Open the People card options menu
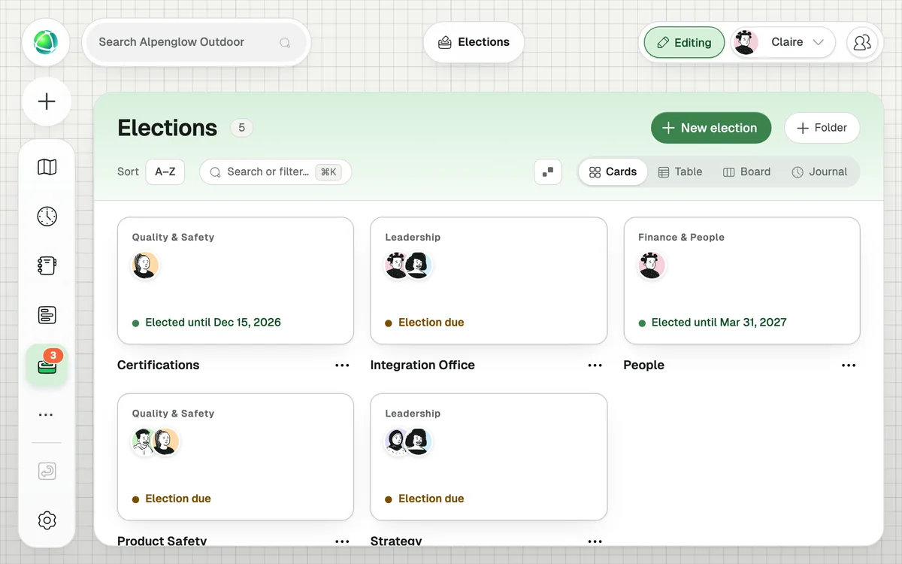 (x=849, y=365)
